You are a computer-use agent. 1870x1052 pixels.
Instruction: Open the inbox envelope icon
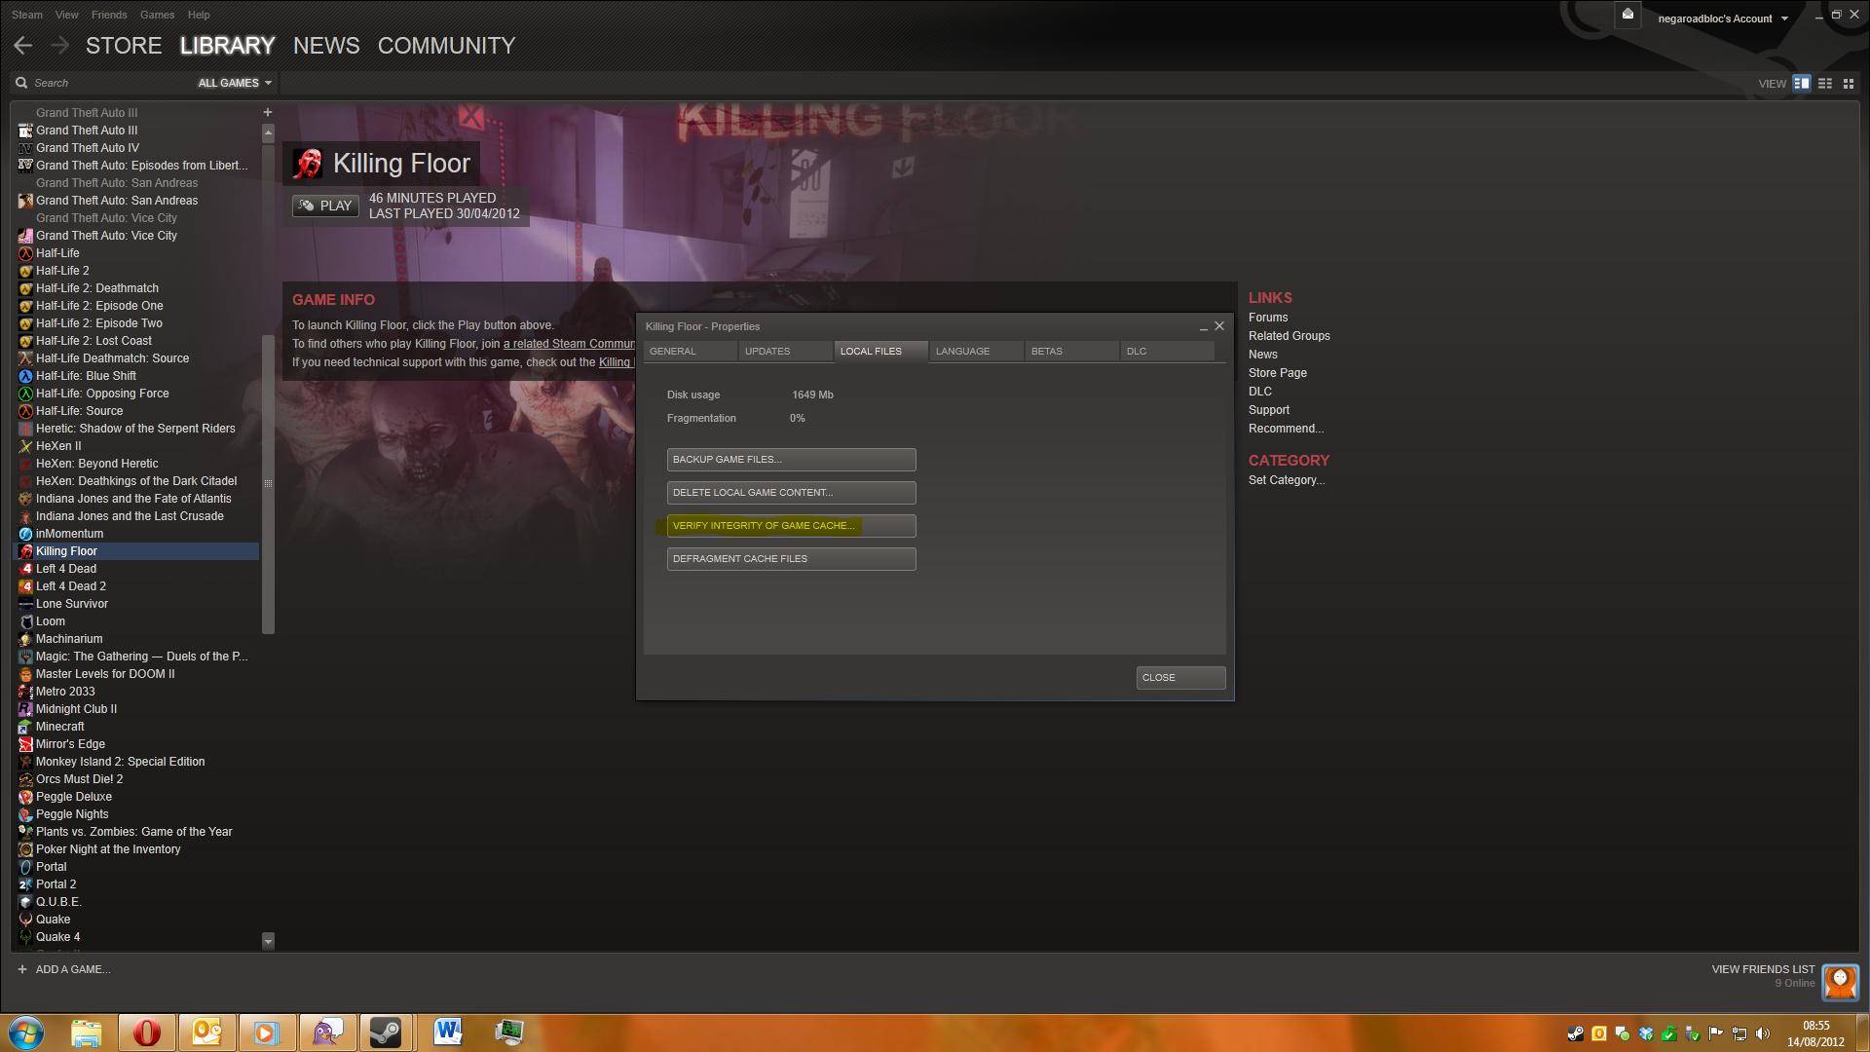[x=1627, y=15]
